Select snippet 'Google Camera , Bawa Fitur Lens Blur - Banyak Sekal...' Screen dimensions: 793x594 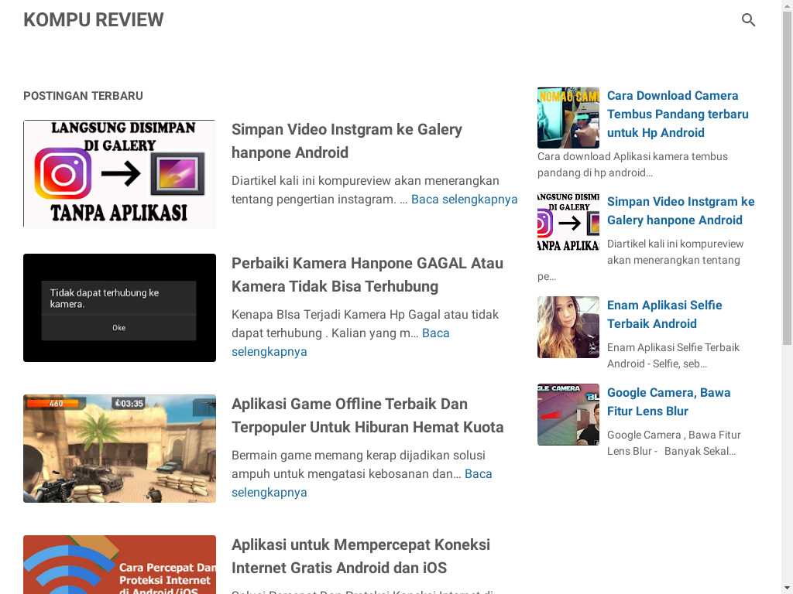(674, 443)
